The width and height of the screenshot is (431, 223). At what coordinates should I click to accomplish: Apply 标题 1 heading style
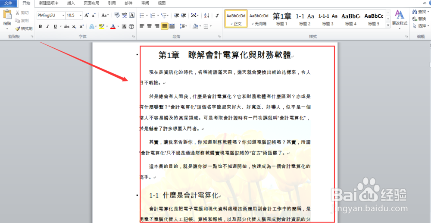tap(282, 19)
